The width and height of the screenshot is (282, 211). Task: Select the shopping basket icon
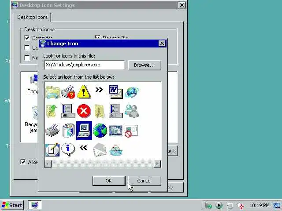click(116, 150)
